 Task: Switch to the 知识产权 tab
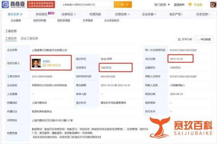[176, 14]
